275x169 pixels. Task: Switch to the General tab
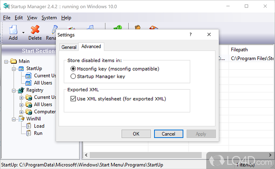point(69,47)
